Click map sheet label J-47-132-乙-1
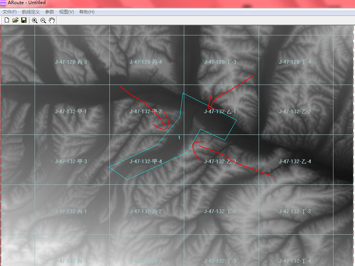This screenshot has width=355, height=266. click(220, 111)
